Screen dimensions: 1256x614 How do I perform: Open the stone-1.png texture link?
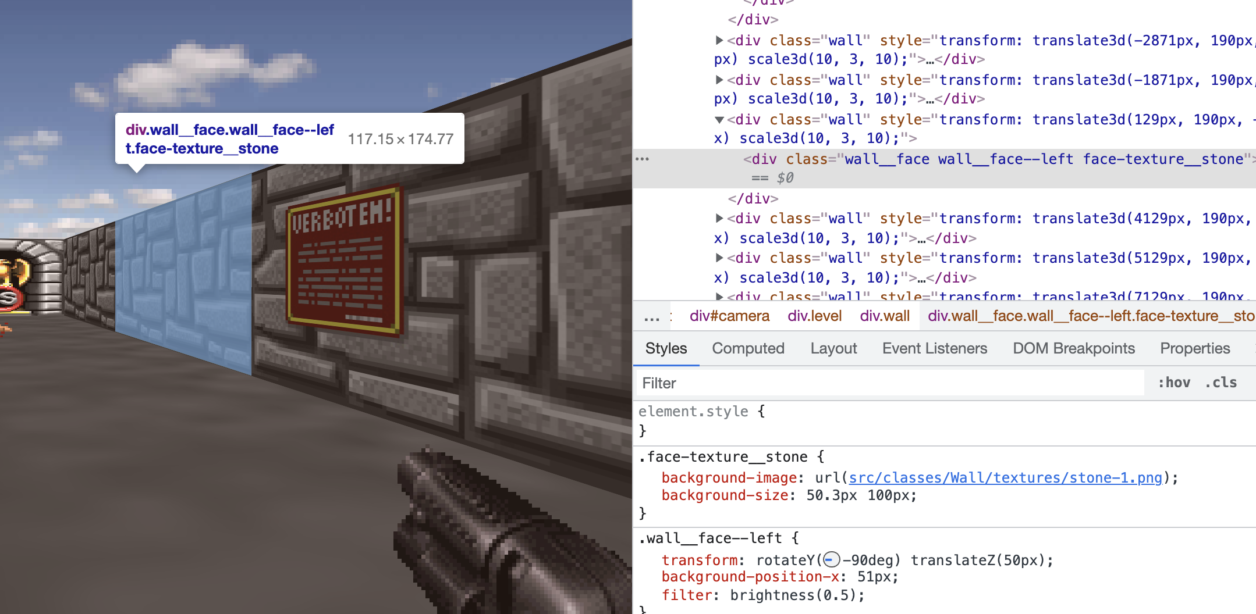(1005, 477)
